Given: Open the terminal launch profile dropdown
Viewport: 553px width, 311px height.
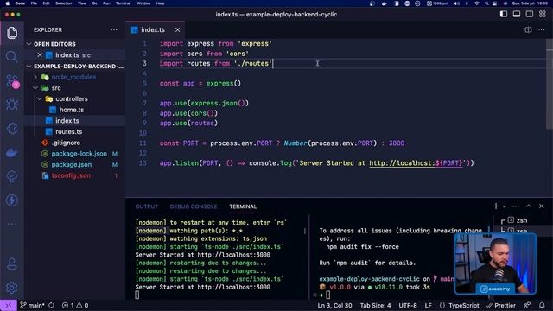Looking at the screenshot, I should (x=504, y=206).
